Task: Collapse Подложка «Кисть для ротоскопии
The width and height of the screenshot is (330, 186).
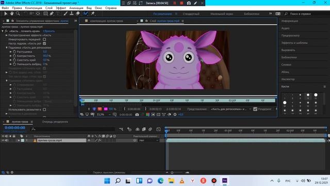Action: (x=7, y=48)
